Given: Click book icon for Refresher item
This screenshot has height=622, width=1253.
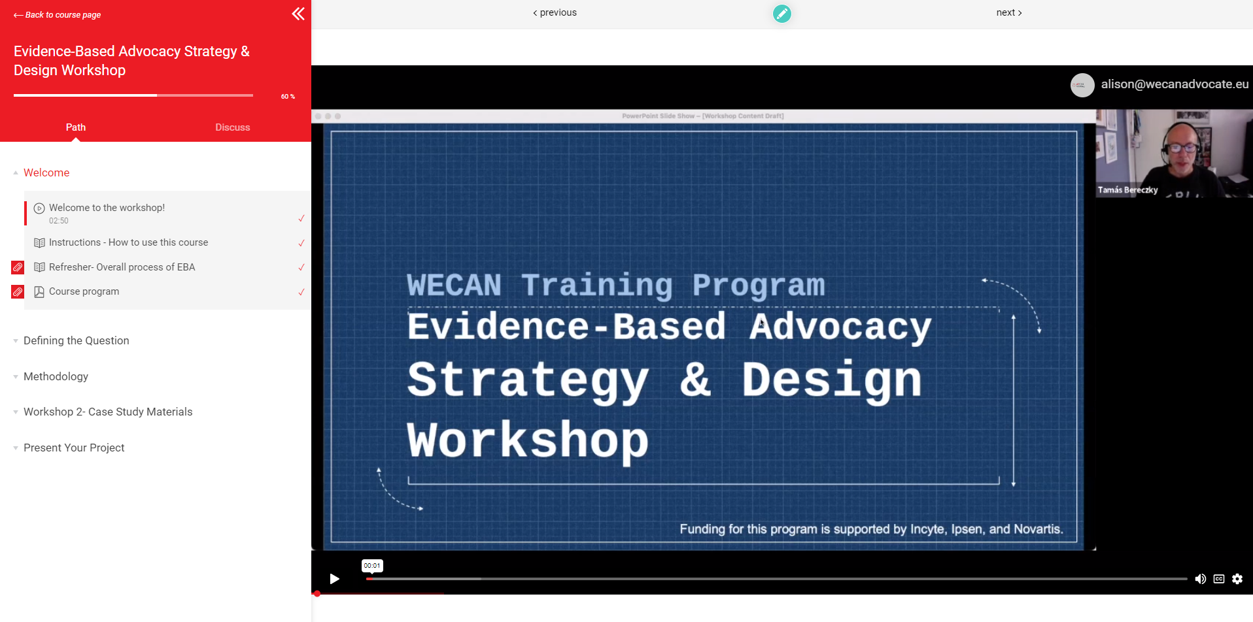Looking at the screenshot, I should [39, 267].
